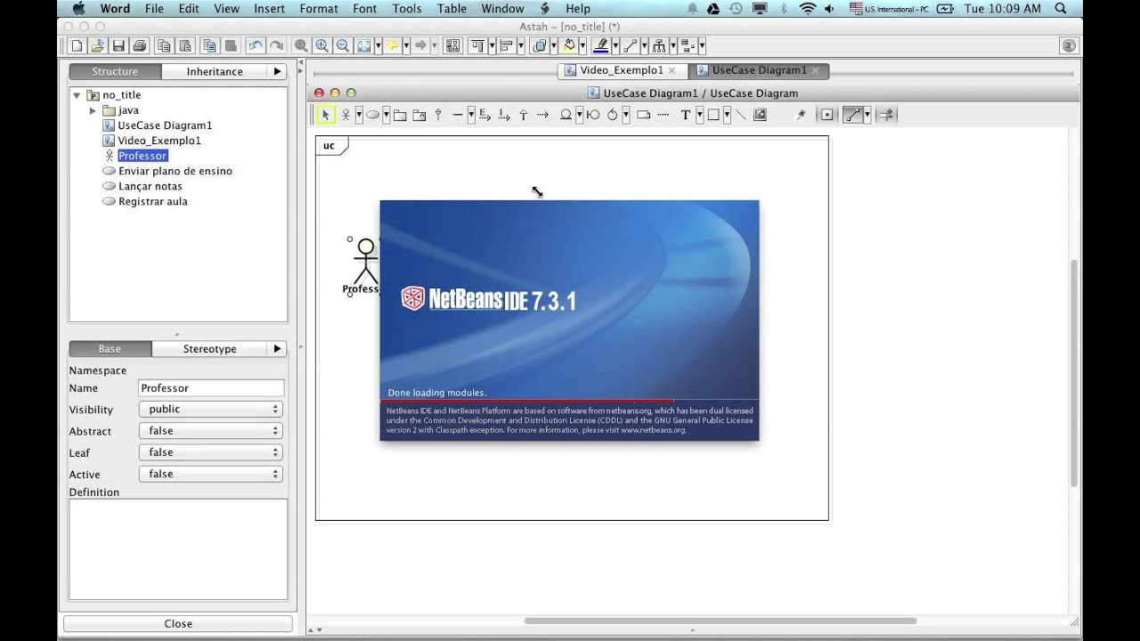Switch to the Video_Exemplo1 diagram tab
1140x641 pixels.
[621, 70]
